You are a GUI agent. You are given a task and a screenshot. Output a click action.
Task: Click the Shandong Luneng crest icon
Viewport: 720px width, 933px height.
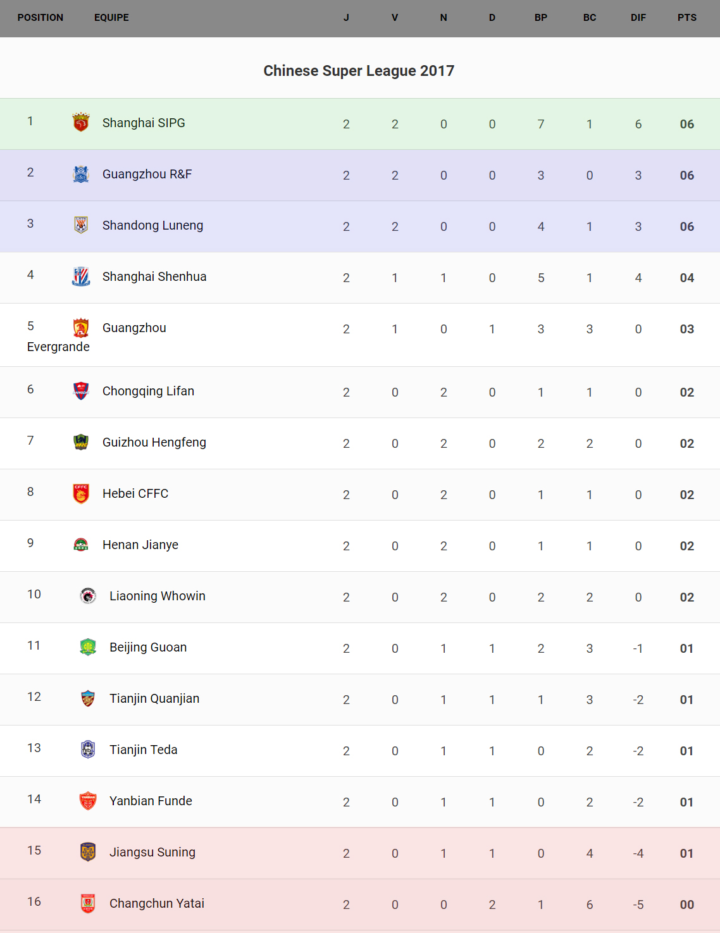[x=81, y=225]
